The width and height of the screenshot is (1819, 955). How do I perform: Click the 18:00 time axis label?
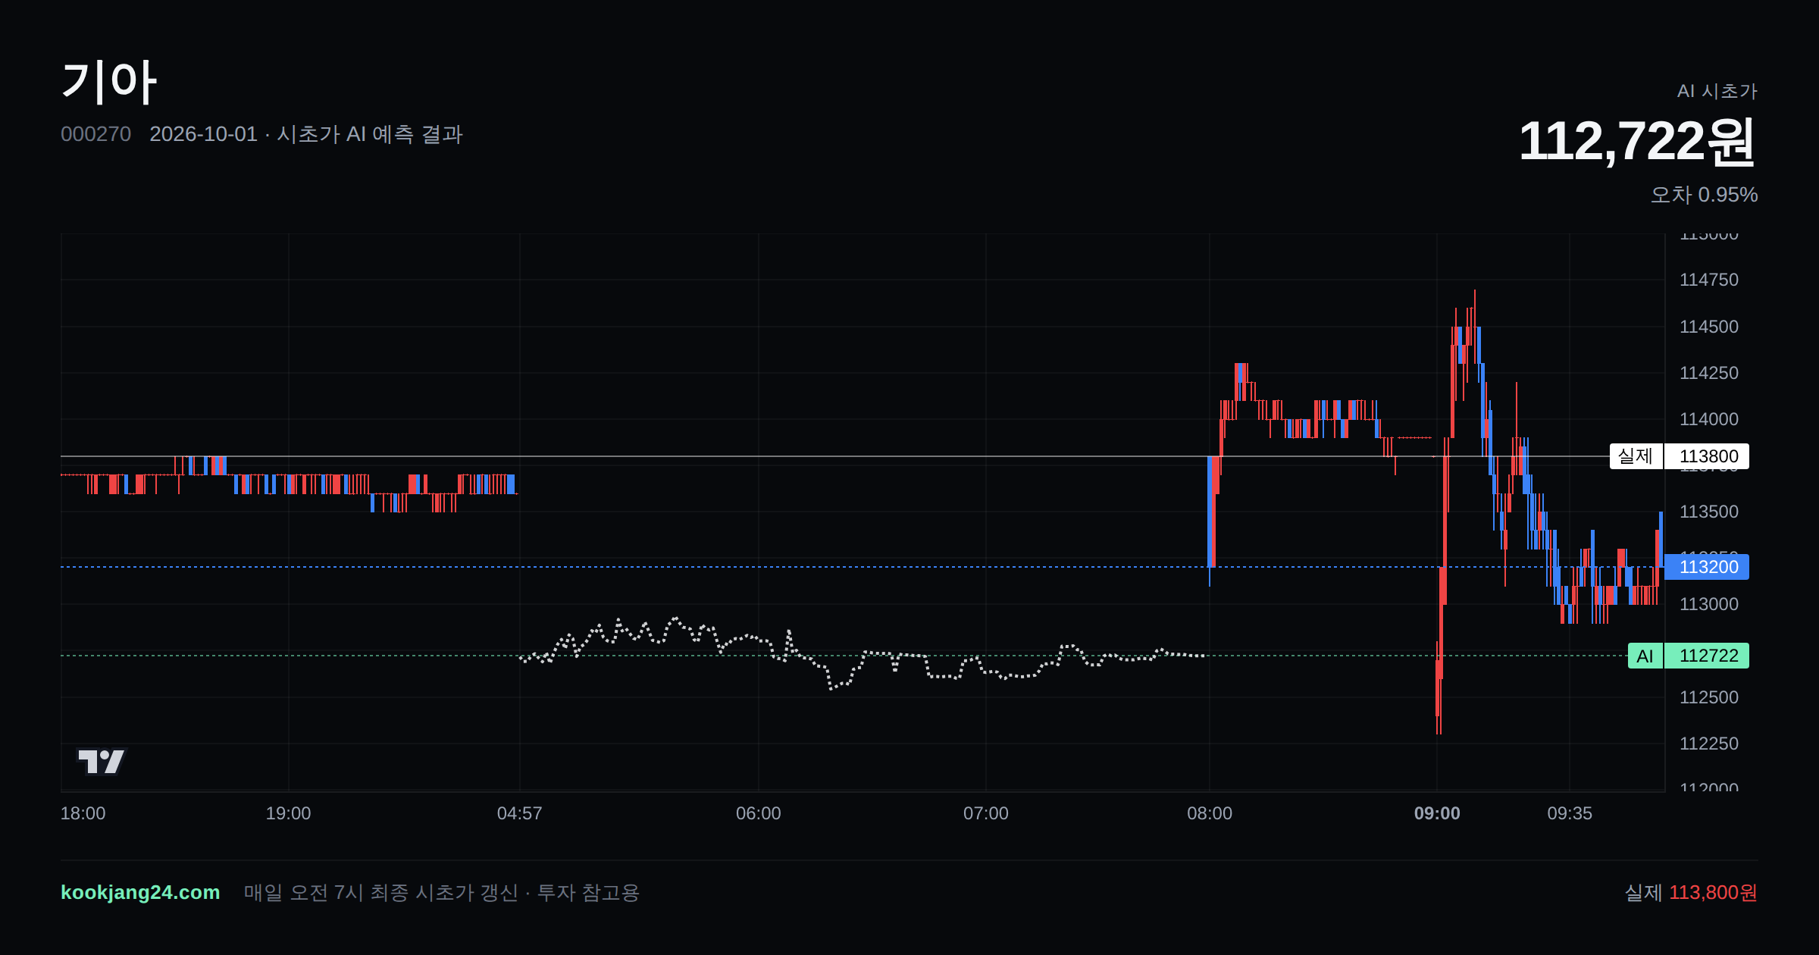click(x=83, y=813)
